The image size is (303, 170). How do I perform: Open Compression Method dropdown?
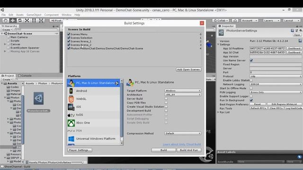coord(183,133)
